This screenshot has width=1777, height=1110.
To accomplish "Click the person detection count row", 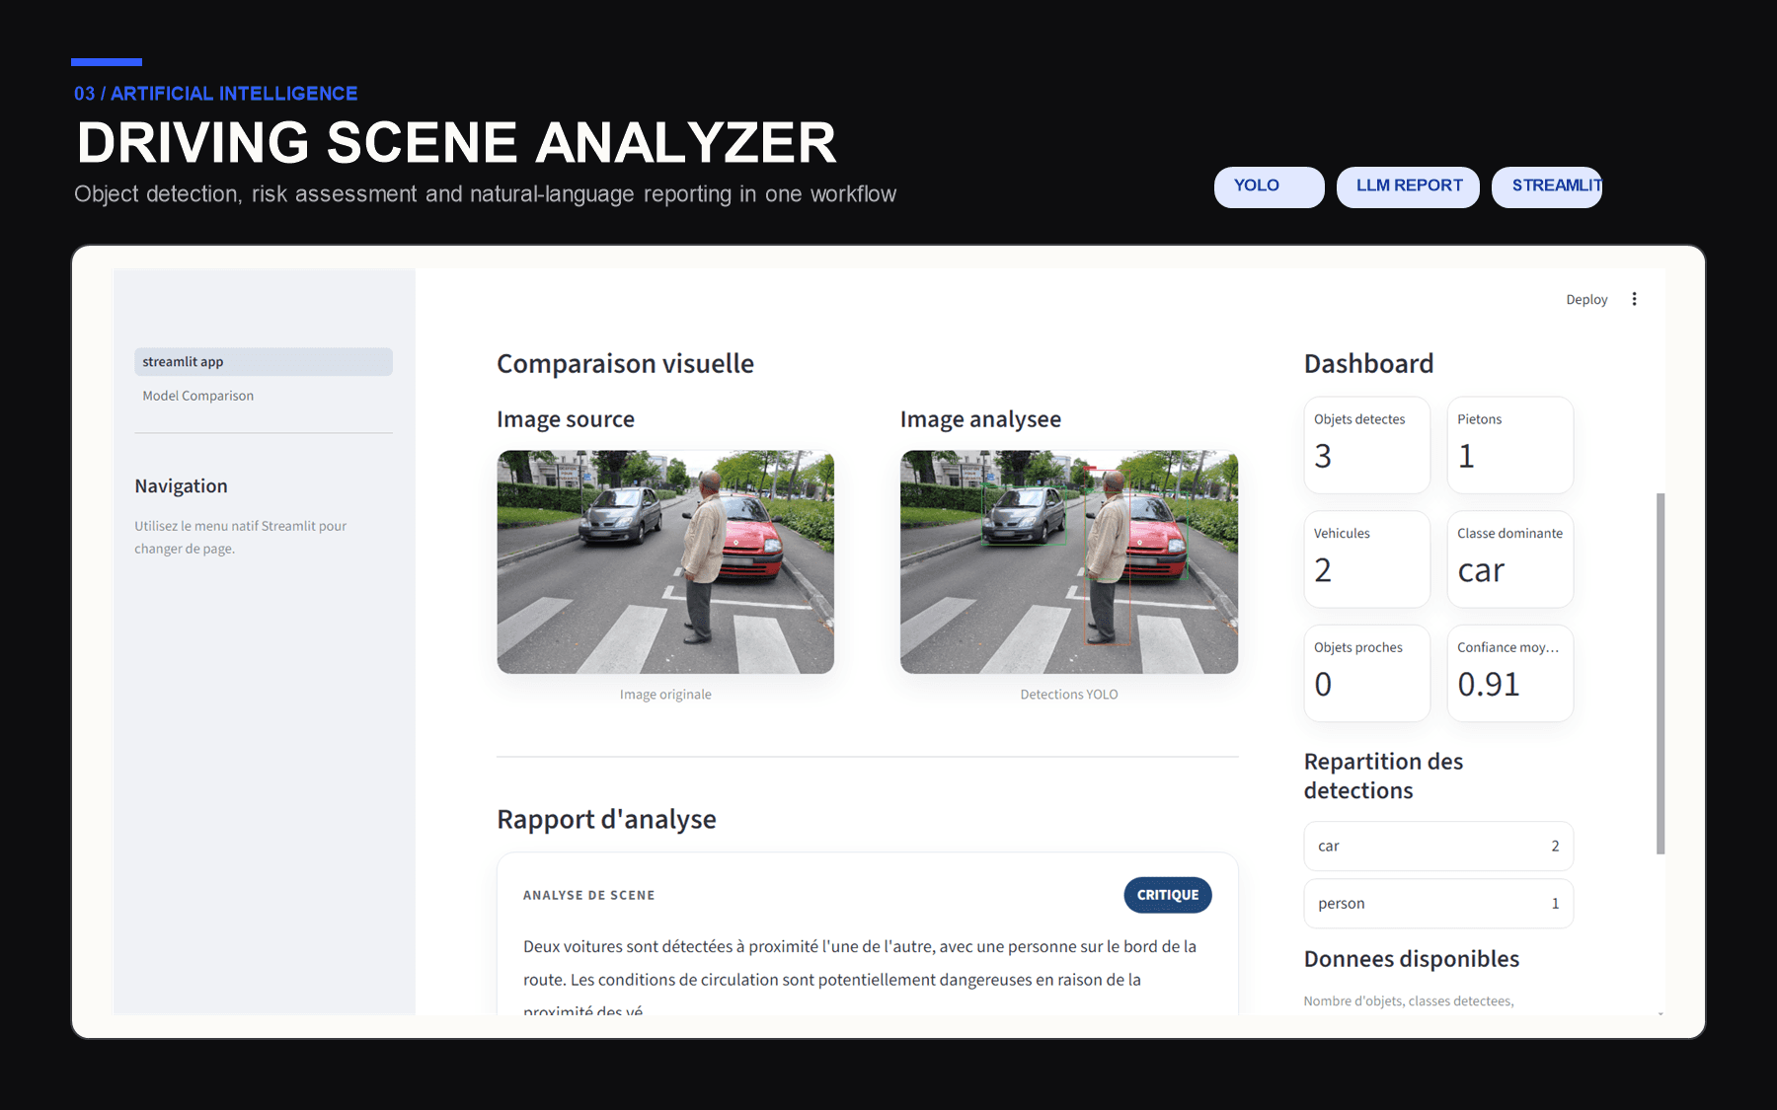I will click(1438, 904).
